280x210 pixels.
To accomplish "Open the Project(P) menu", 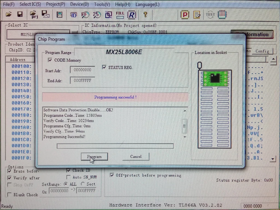I will pyautogui.click(x=56, y=4).
